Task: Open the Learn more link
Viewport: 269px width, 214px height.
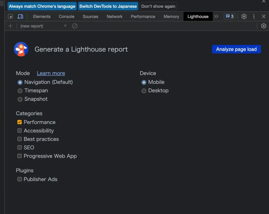Action: pyautogui.click(x=51, y=73)
